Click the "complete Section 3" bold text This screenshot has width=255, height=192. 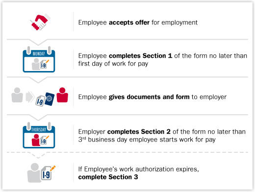point(108,177)
